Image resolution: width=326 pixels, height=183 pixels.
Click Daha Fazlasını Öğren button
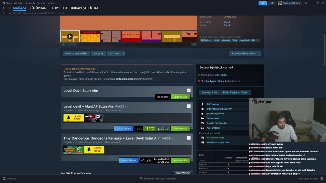click(x=235, y=93)
